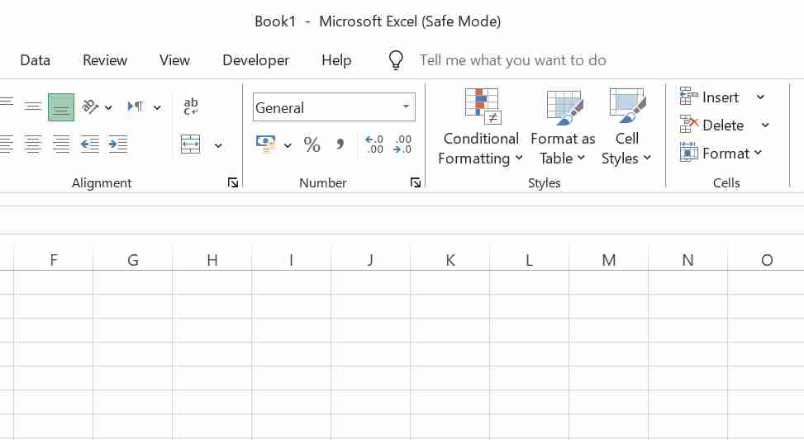The height and width of the screenshot is (440, 804).
Task: Click the Increase Decimal icon
Action: coord(374,144)
